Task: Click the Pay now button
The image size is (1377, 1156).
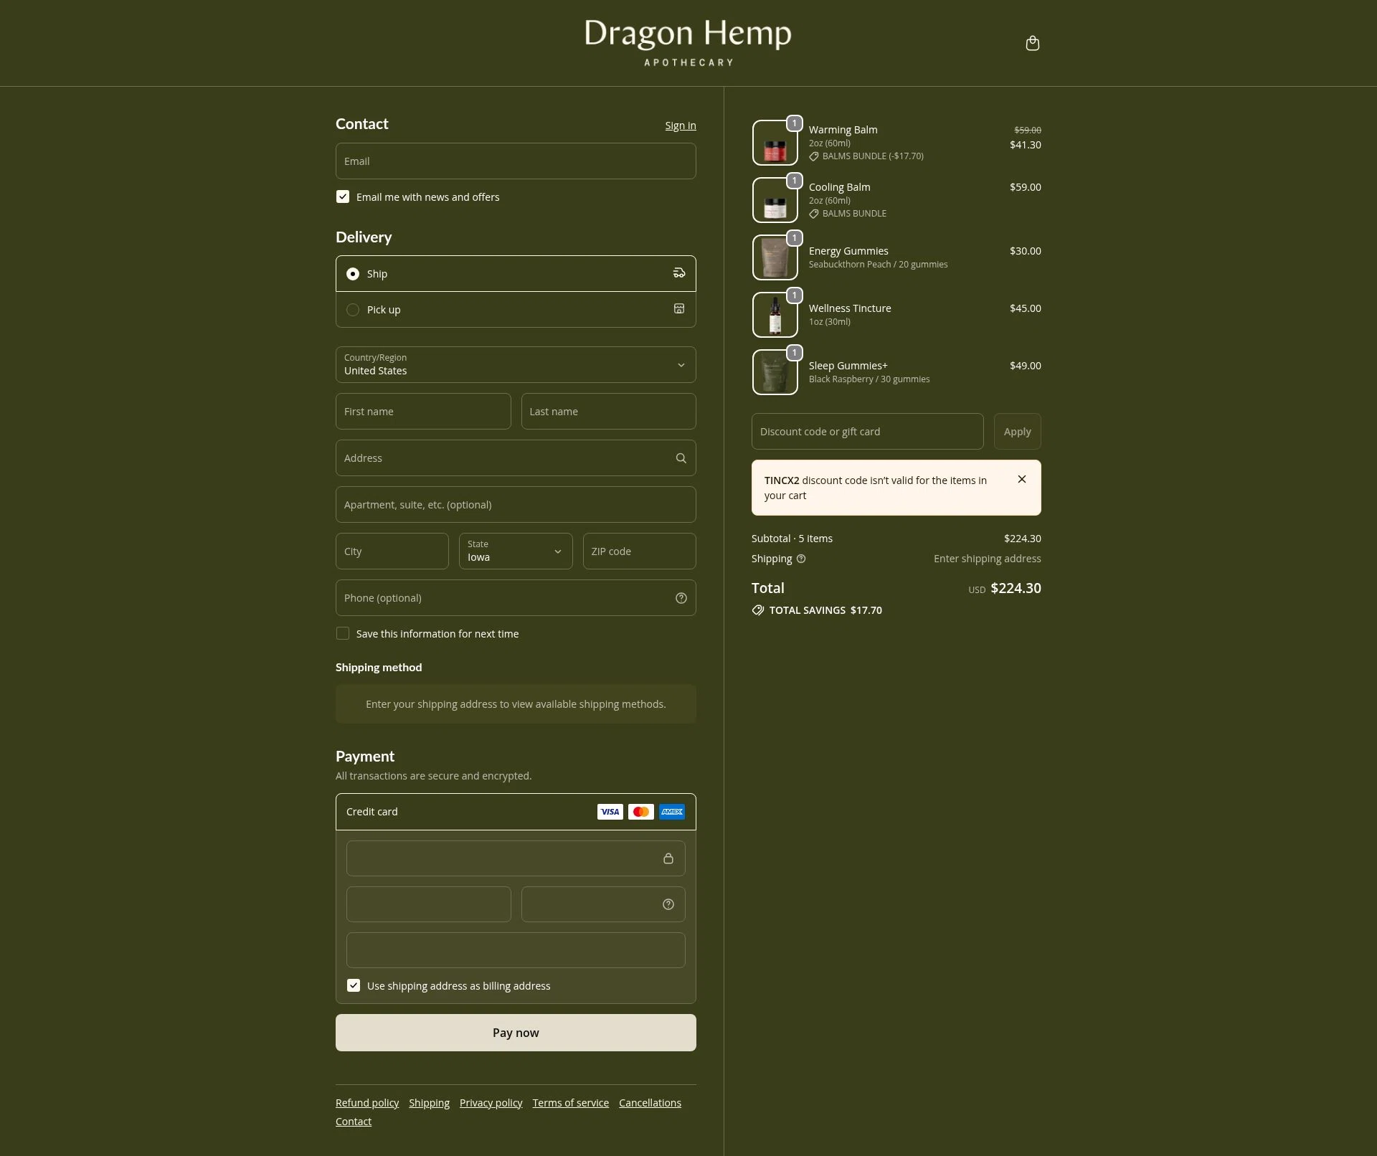Action: 515,1033
